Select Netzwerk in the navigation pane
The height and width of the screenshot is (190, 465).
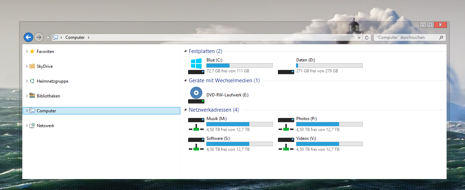(45, 126)
